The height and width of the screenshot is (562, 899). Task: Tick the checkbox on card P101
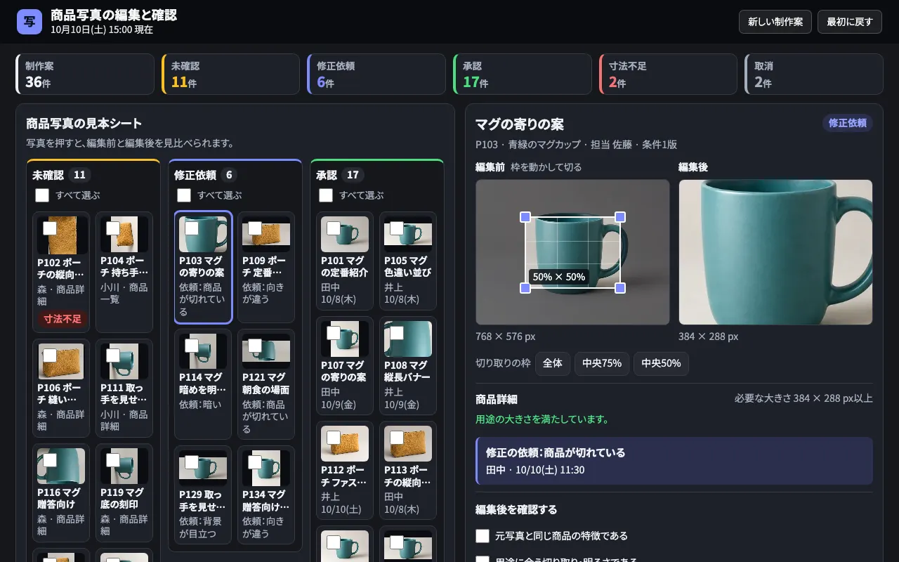click(x=334, y=228)
